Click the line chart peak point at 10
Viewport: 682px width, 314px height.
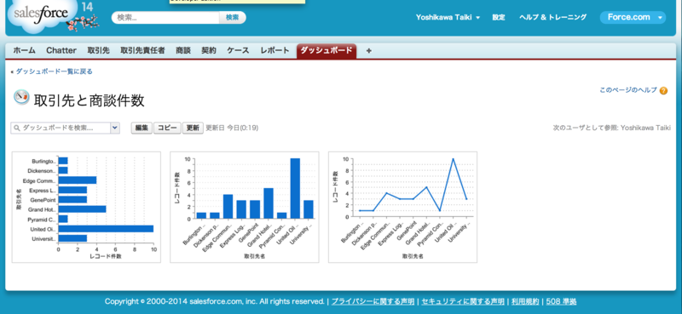[453, 159]
